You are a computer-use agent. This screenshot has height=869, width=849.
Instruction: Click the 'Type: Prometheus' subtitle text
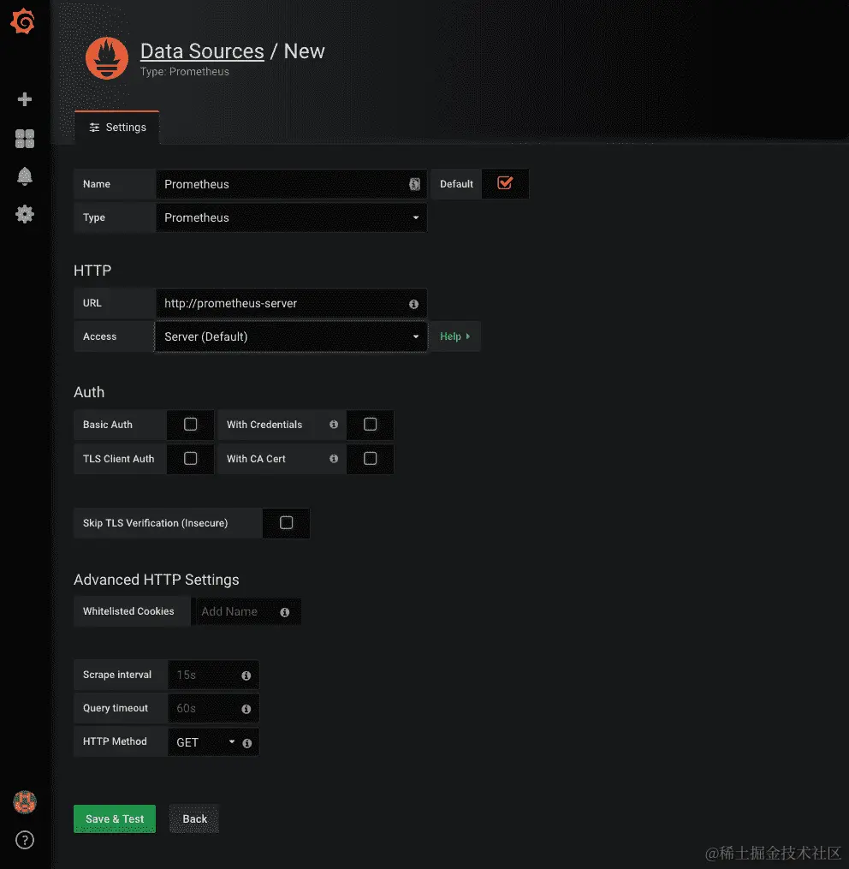point(185,72)
